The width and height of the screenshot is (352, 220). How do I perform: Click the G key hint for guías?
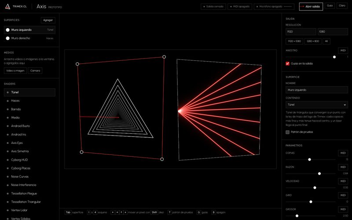199,212
